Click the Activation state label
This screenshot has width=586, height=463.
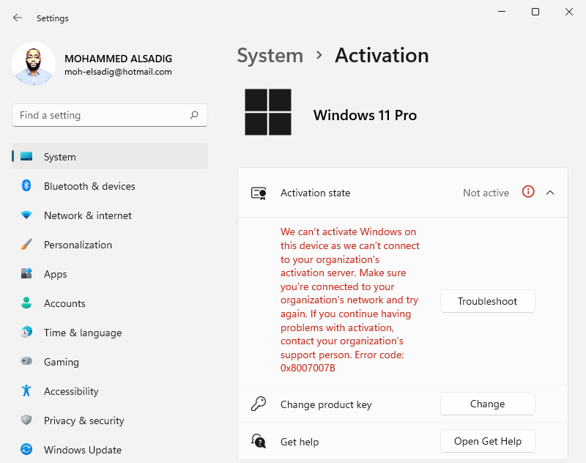pos(316,193)
